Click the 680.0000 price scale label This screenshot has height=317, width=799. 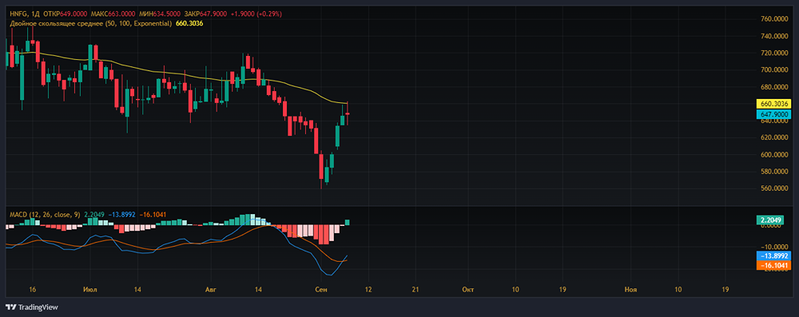775,87
